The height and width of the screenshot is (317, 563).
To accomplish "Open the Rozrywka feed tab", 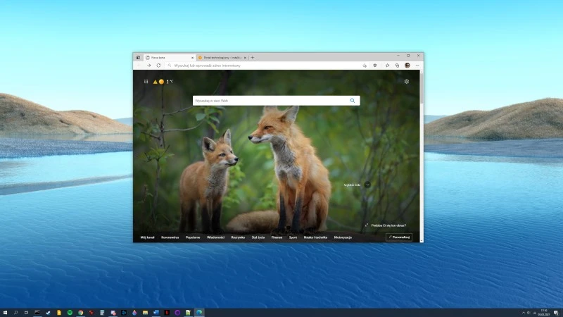I will 238,237.
